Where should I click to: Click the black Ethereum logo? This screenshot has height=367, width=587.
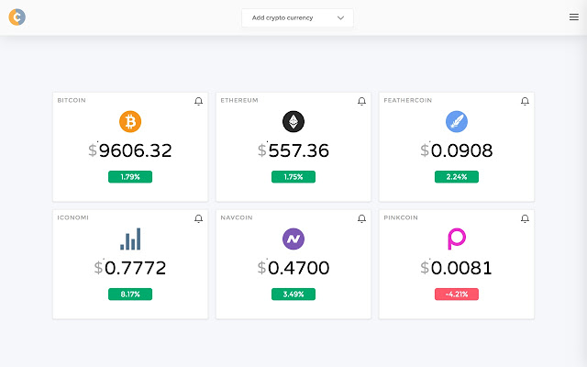point(293,121)
